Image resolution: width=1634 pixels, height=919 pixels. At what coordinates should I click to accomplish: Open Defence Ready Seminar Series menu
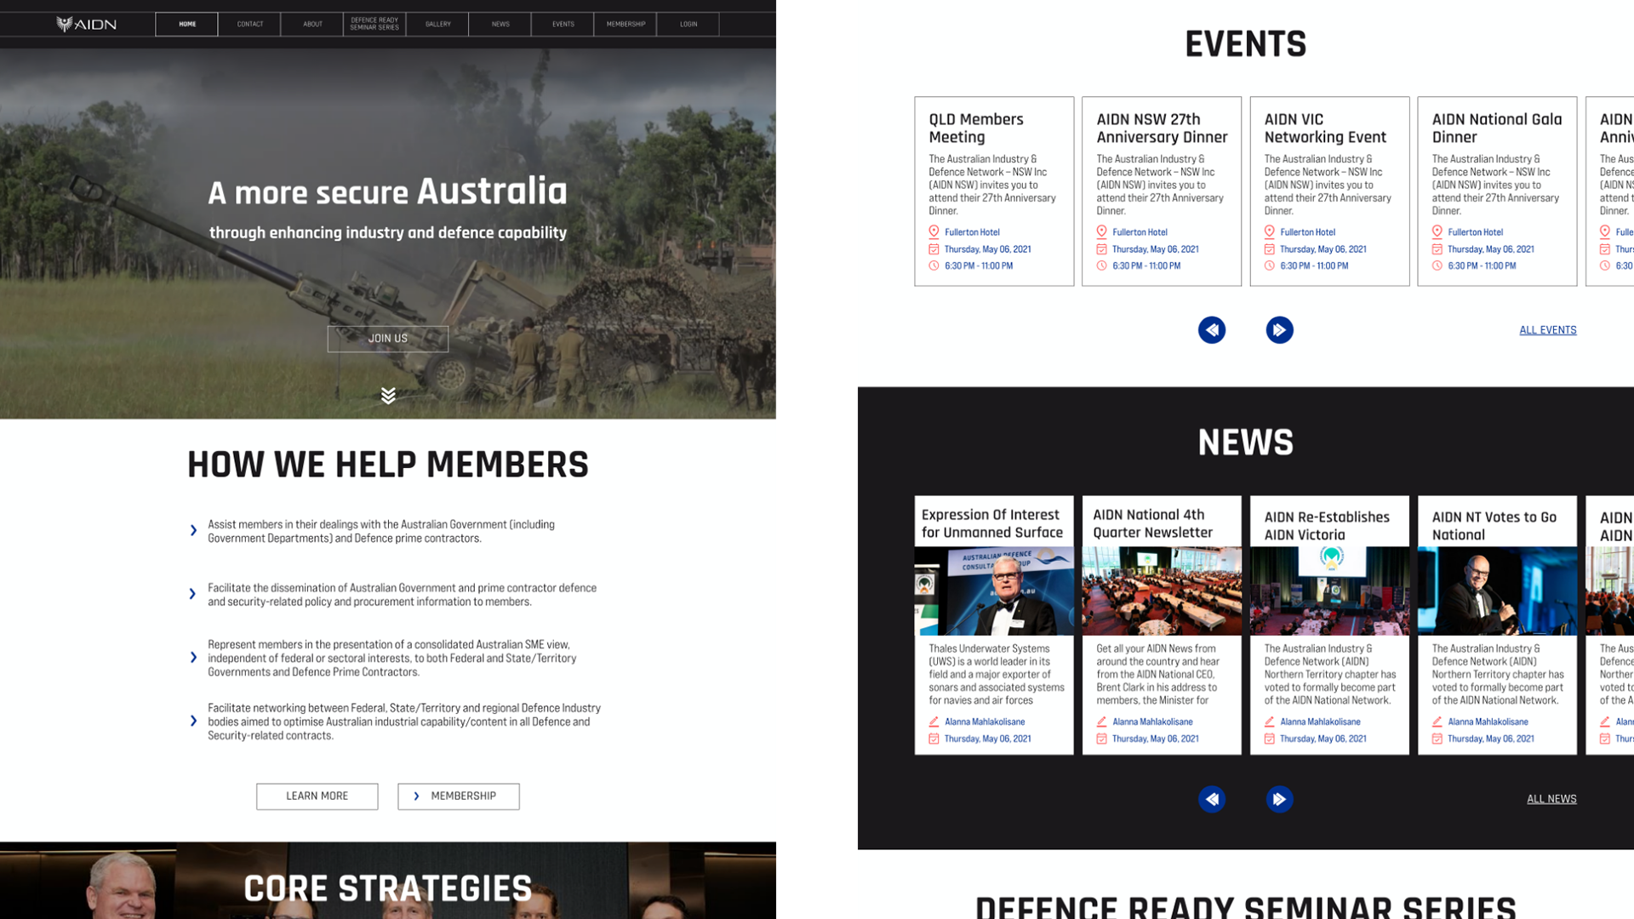pyautogui.click(x=374, y=24)
